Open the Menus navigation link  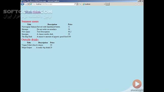pos(37,12)
